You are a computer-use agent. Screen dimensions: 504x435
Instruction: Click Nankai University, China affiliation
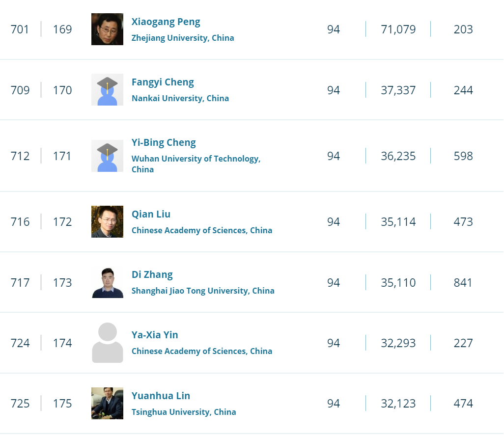[180, 99]
